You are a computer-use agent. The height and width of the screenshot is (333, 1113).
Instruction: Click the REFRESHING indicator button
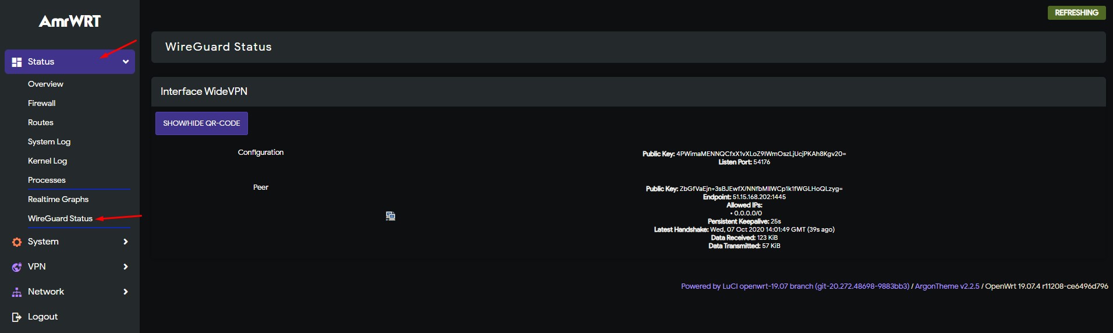[x=1076, y=13]
